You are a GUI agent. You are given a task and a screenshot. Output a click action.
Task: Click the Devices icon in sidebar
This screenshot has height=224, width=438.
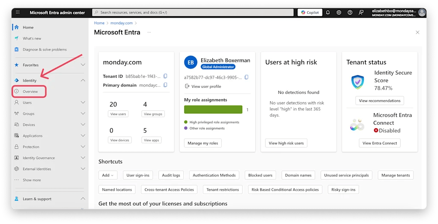click(16, 124)
